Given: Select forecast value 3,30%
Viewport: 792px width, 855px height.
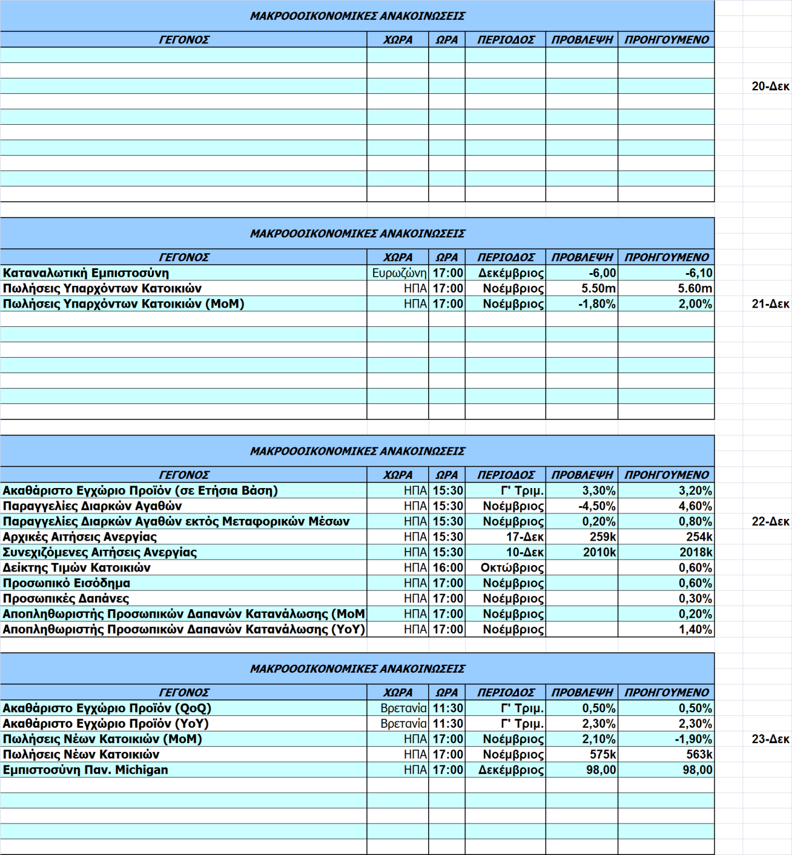Looking at the screenshot, I should coord(582,491).
